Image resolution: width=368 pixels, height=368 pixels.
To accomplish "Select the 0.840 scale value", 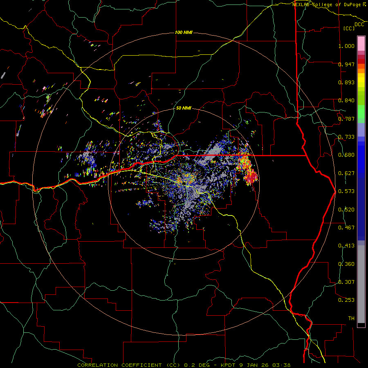I will [x=346, y=101].
